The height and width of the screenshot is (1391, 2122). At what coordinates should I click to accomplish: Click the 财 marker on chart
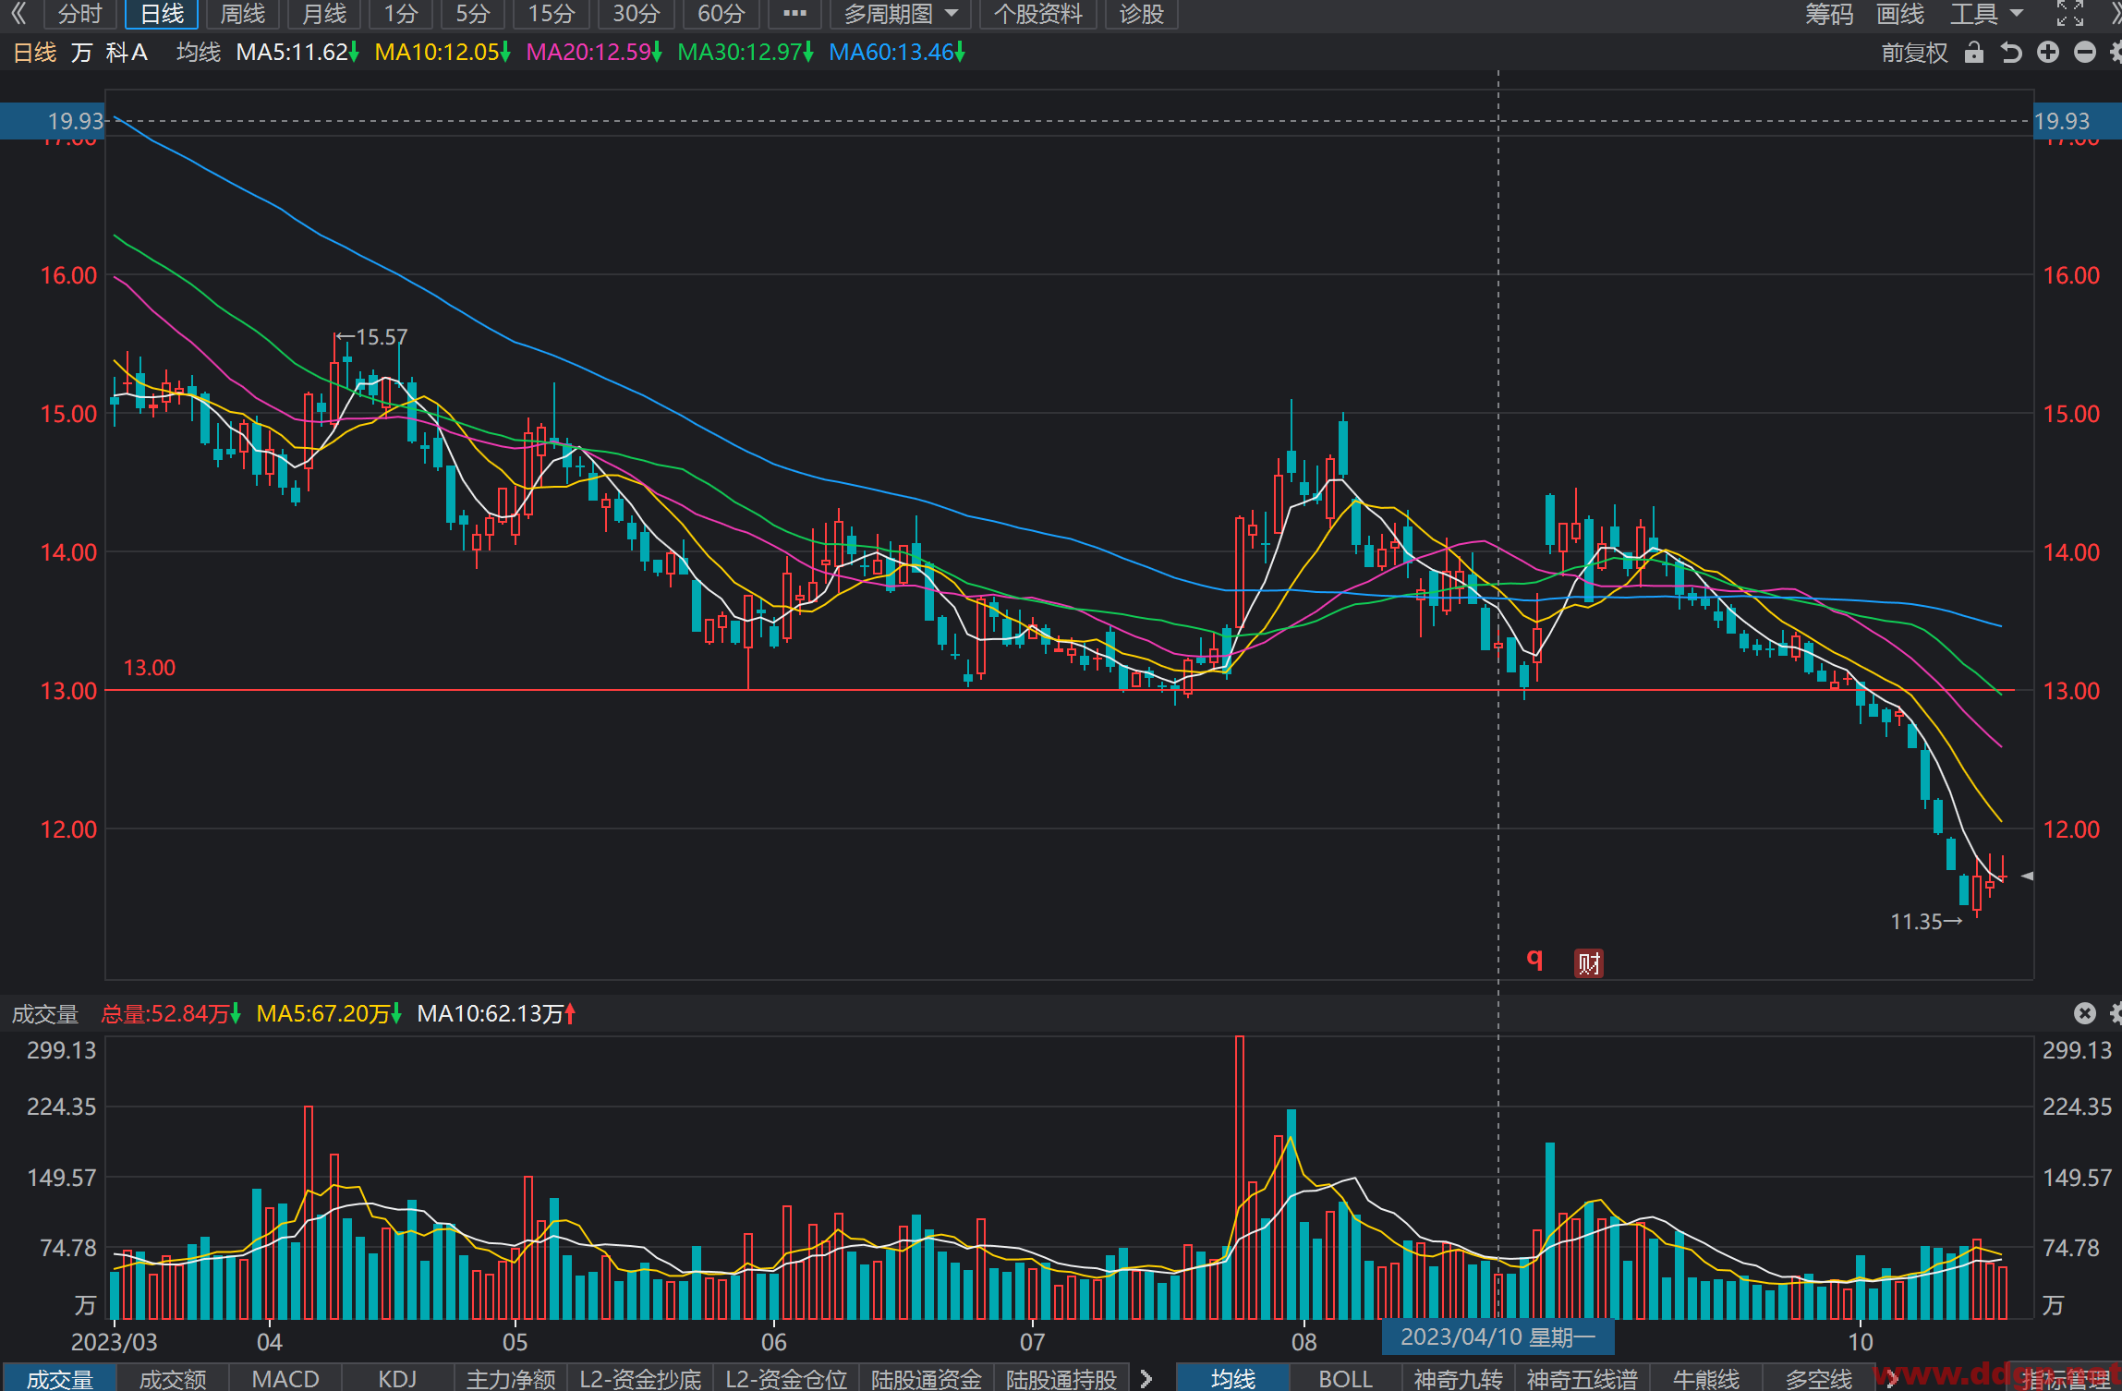coord(1588,963)
